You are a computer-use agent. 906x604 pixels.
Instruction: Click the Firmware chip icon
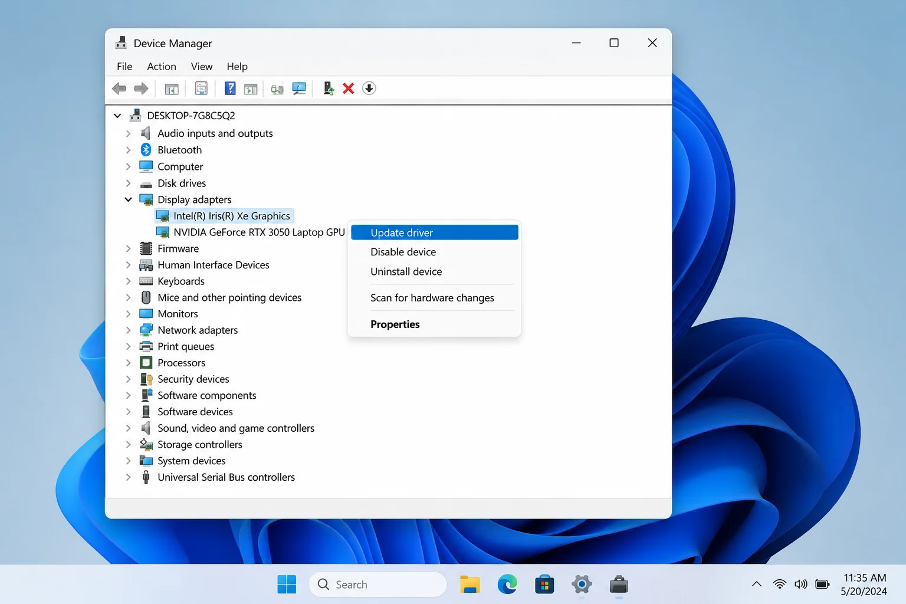click(x=146, y=248)
